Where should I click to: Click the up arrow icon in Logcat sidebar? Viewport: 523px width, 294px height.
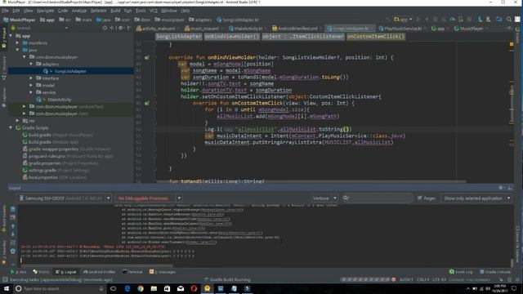click(x=13, y=226)
